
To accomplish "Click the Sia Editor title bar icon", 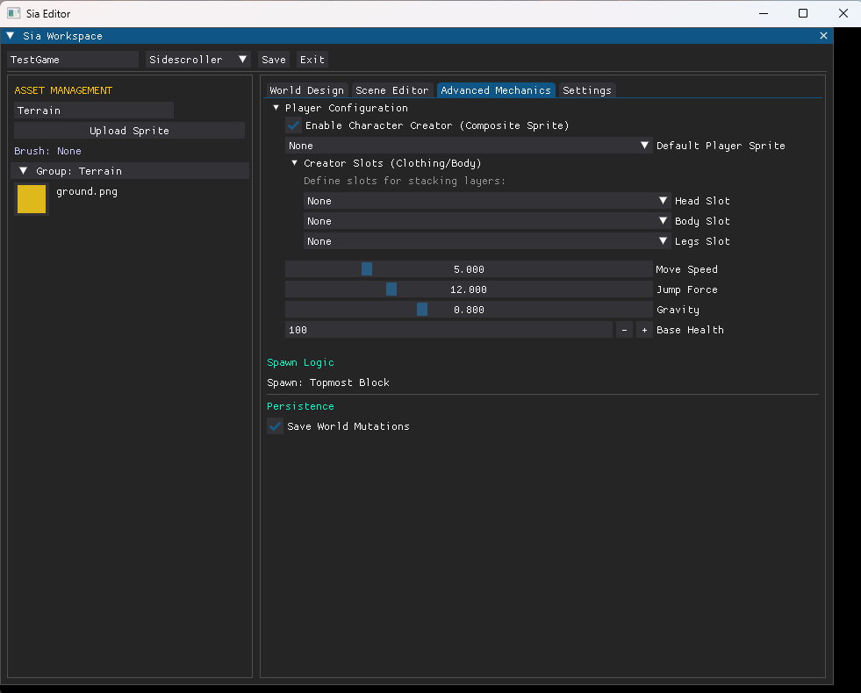I will (14, 13).
